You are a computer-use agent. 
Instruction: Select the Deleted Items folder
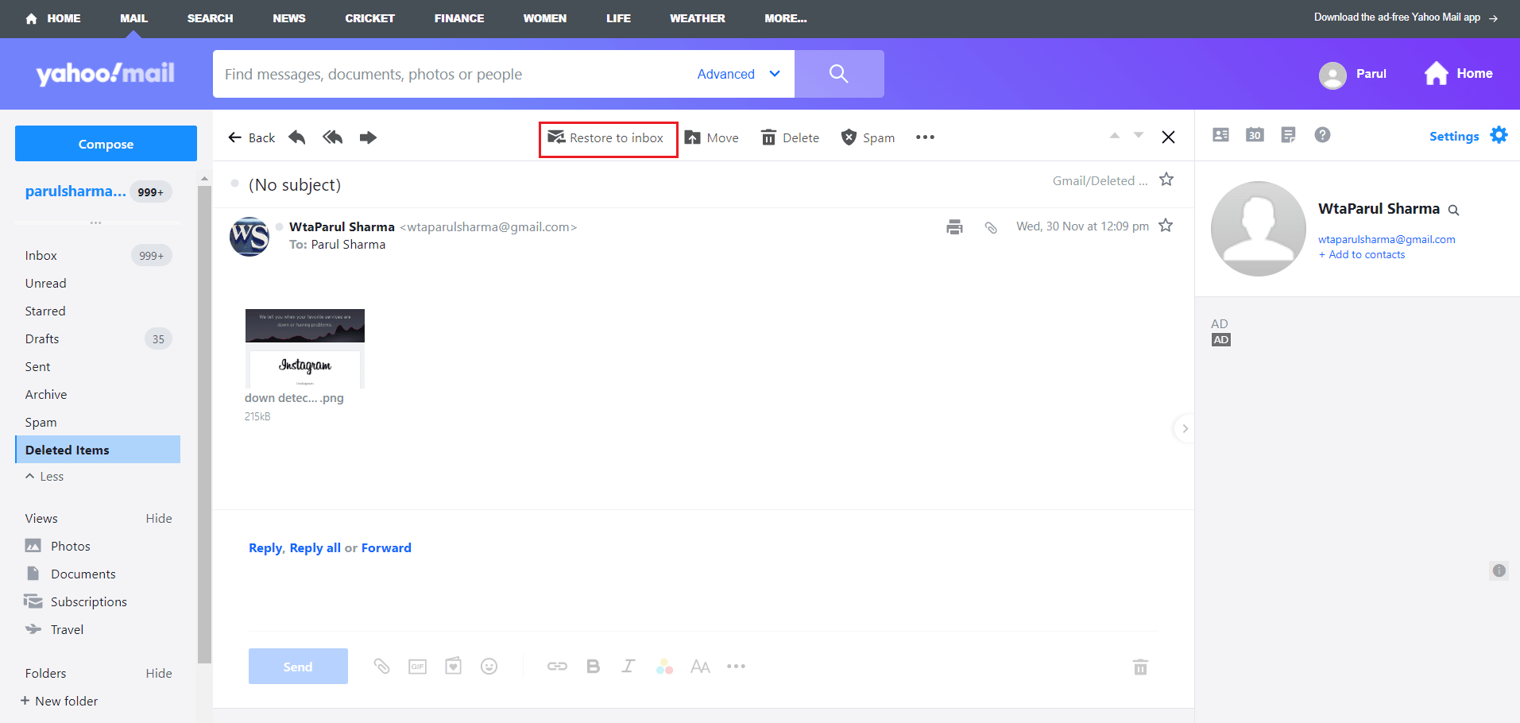[x=98, y=450]
